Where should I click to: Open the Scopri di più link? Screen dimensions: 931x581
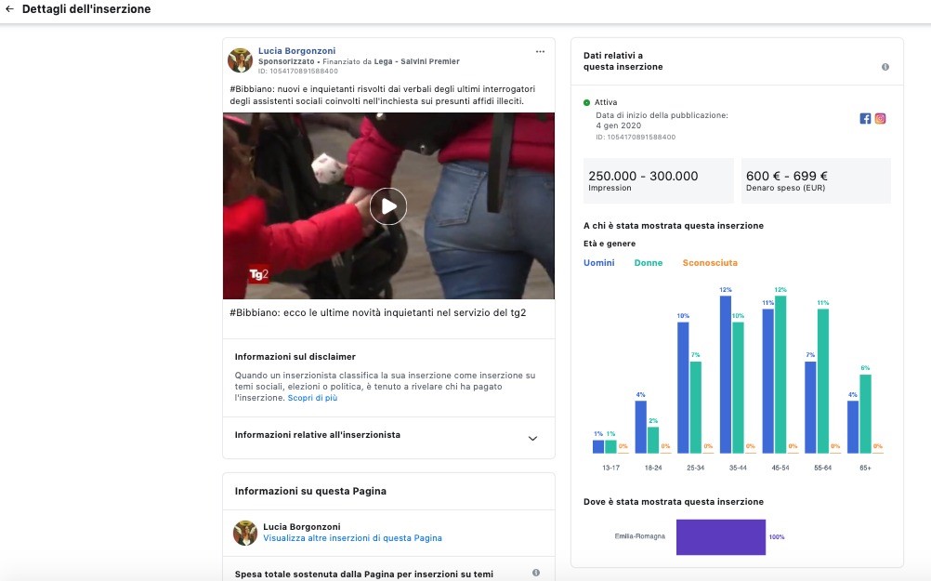coord(312,398)
